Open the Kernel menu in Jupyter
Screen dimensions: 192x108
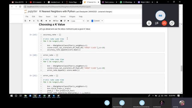coord(63,16)
